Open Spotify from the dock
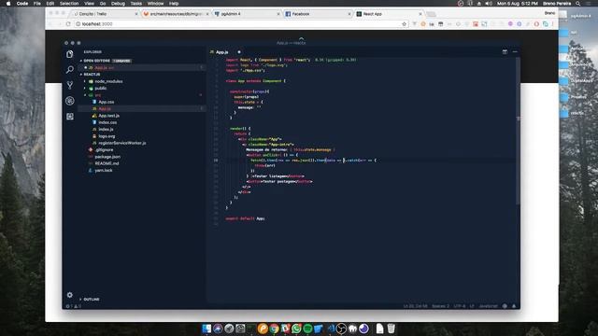The width and height of the screenshot is (598, 336). (x=307, y=329)
